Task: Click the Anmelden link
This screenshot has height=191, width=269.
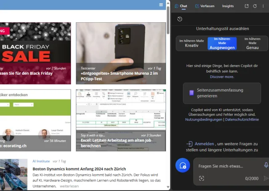Action: [x=204, y=144]
